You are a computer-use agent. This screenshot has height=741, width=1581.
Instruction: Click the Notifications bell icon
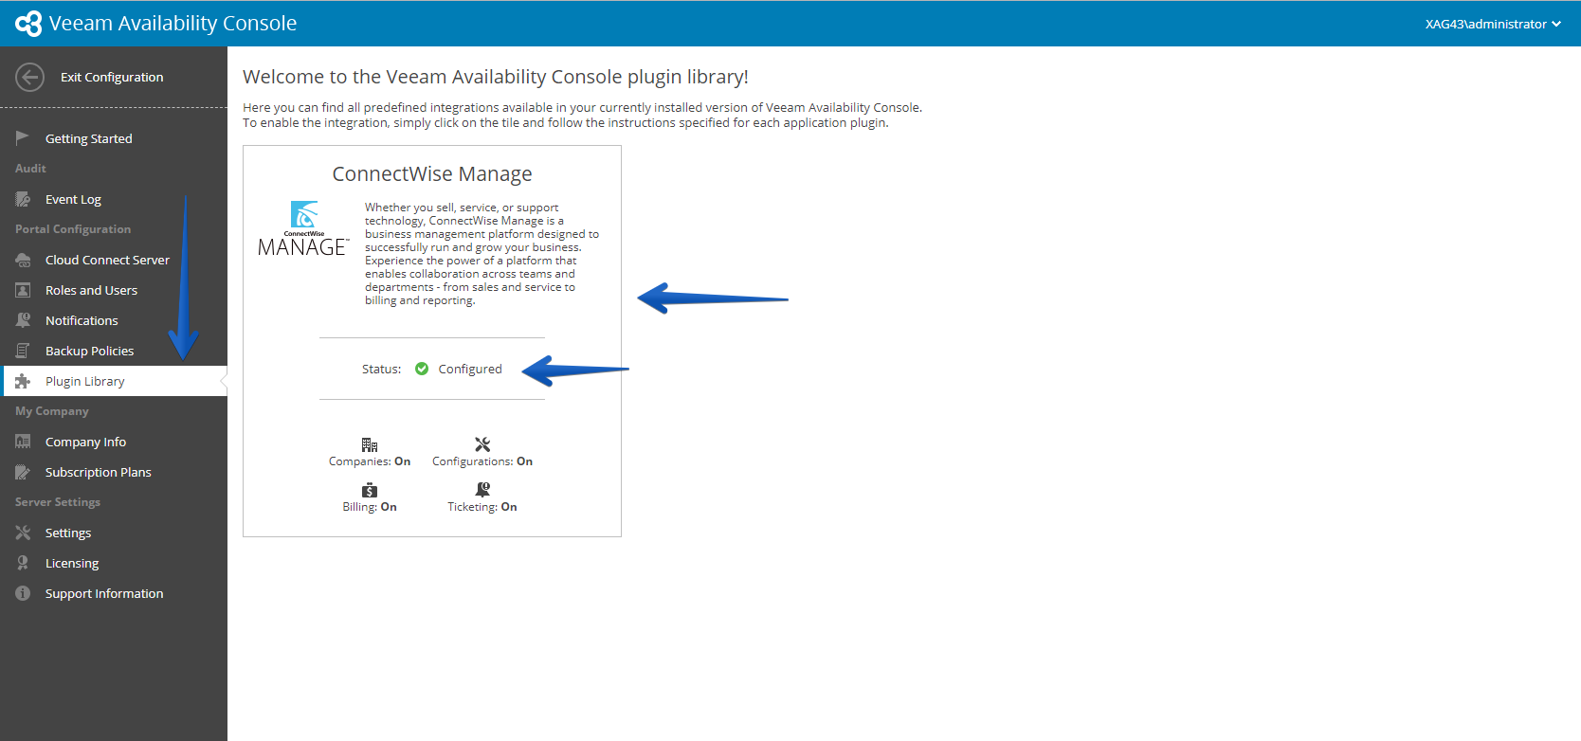click(x=23, y=320)
